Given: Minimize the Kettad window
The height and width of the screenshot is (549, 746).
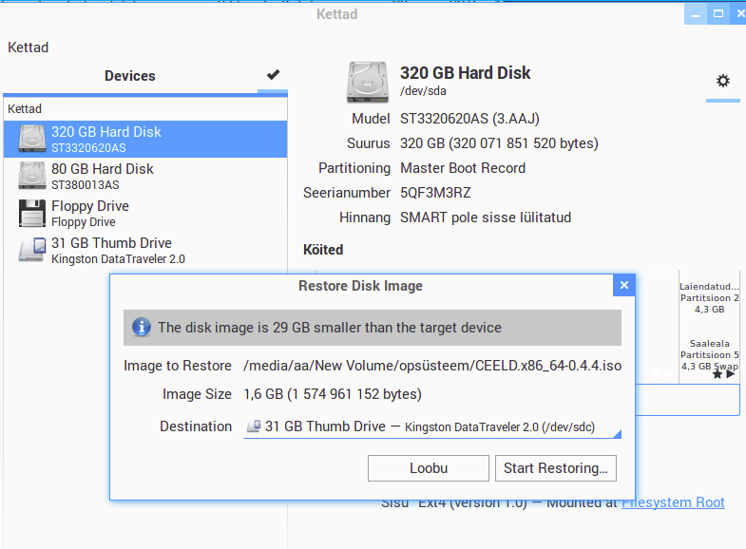Looking at the screenshot, I should pos(694,13).
